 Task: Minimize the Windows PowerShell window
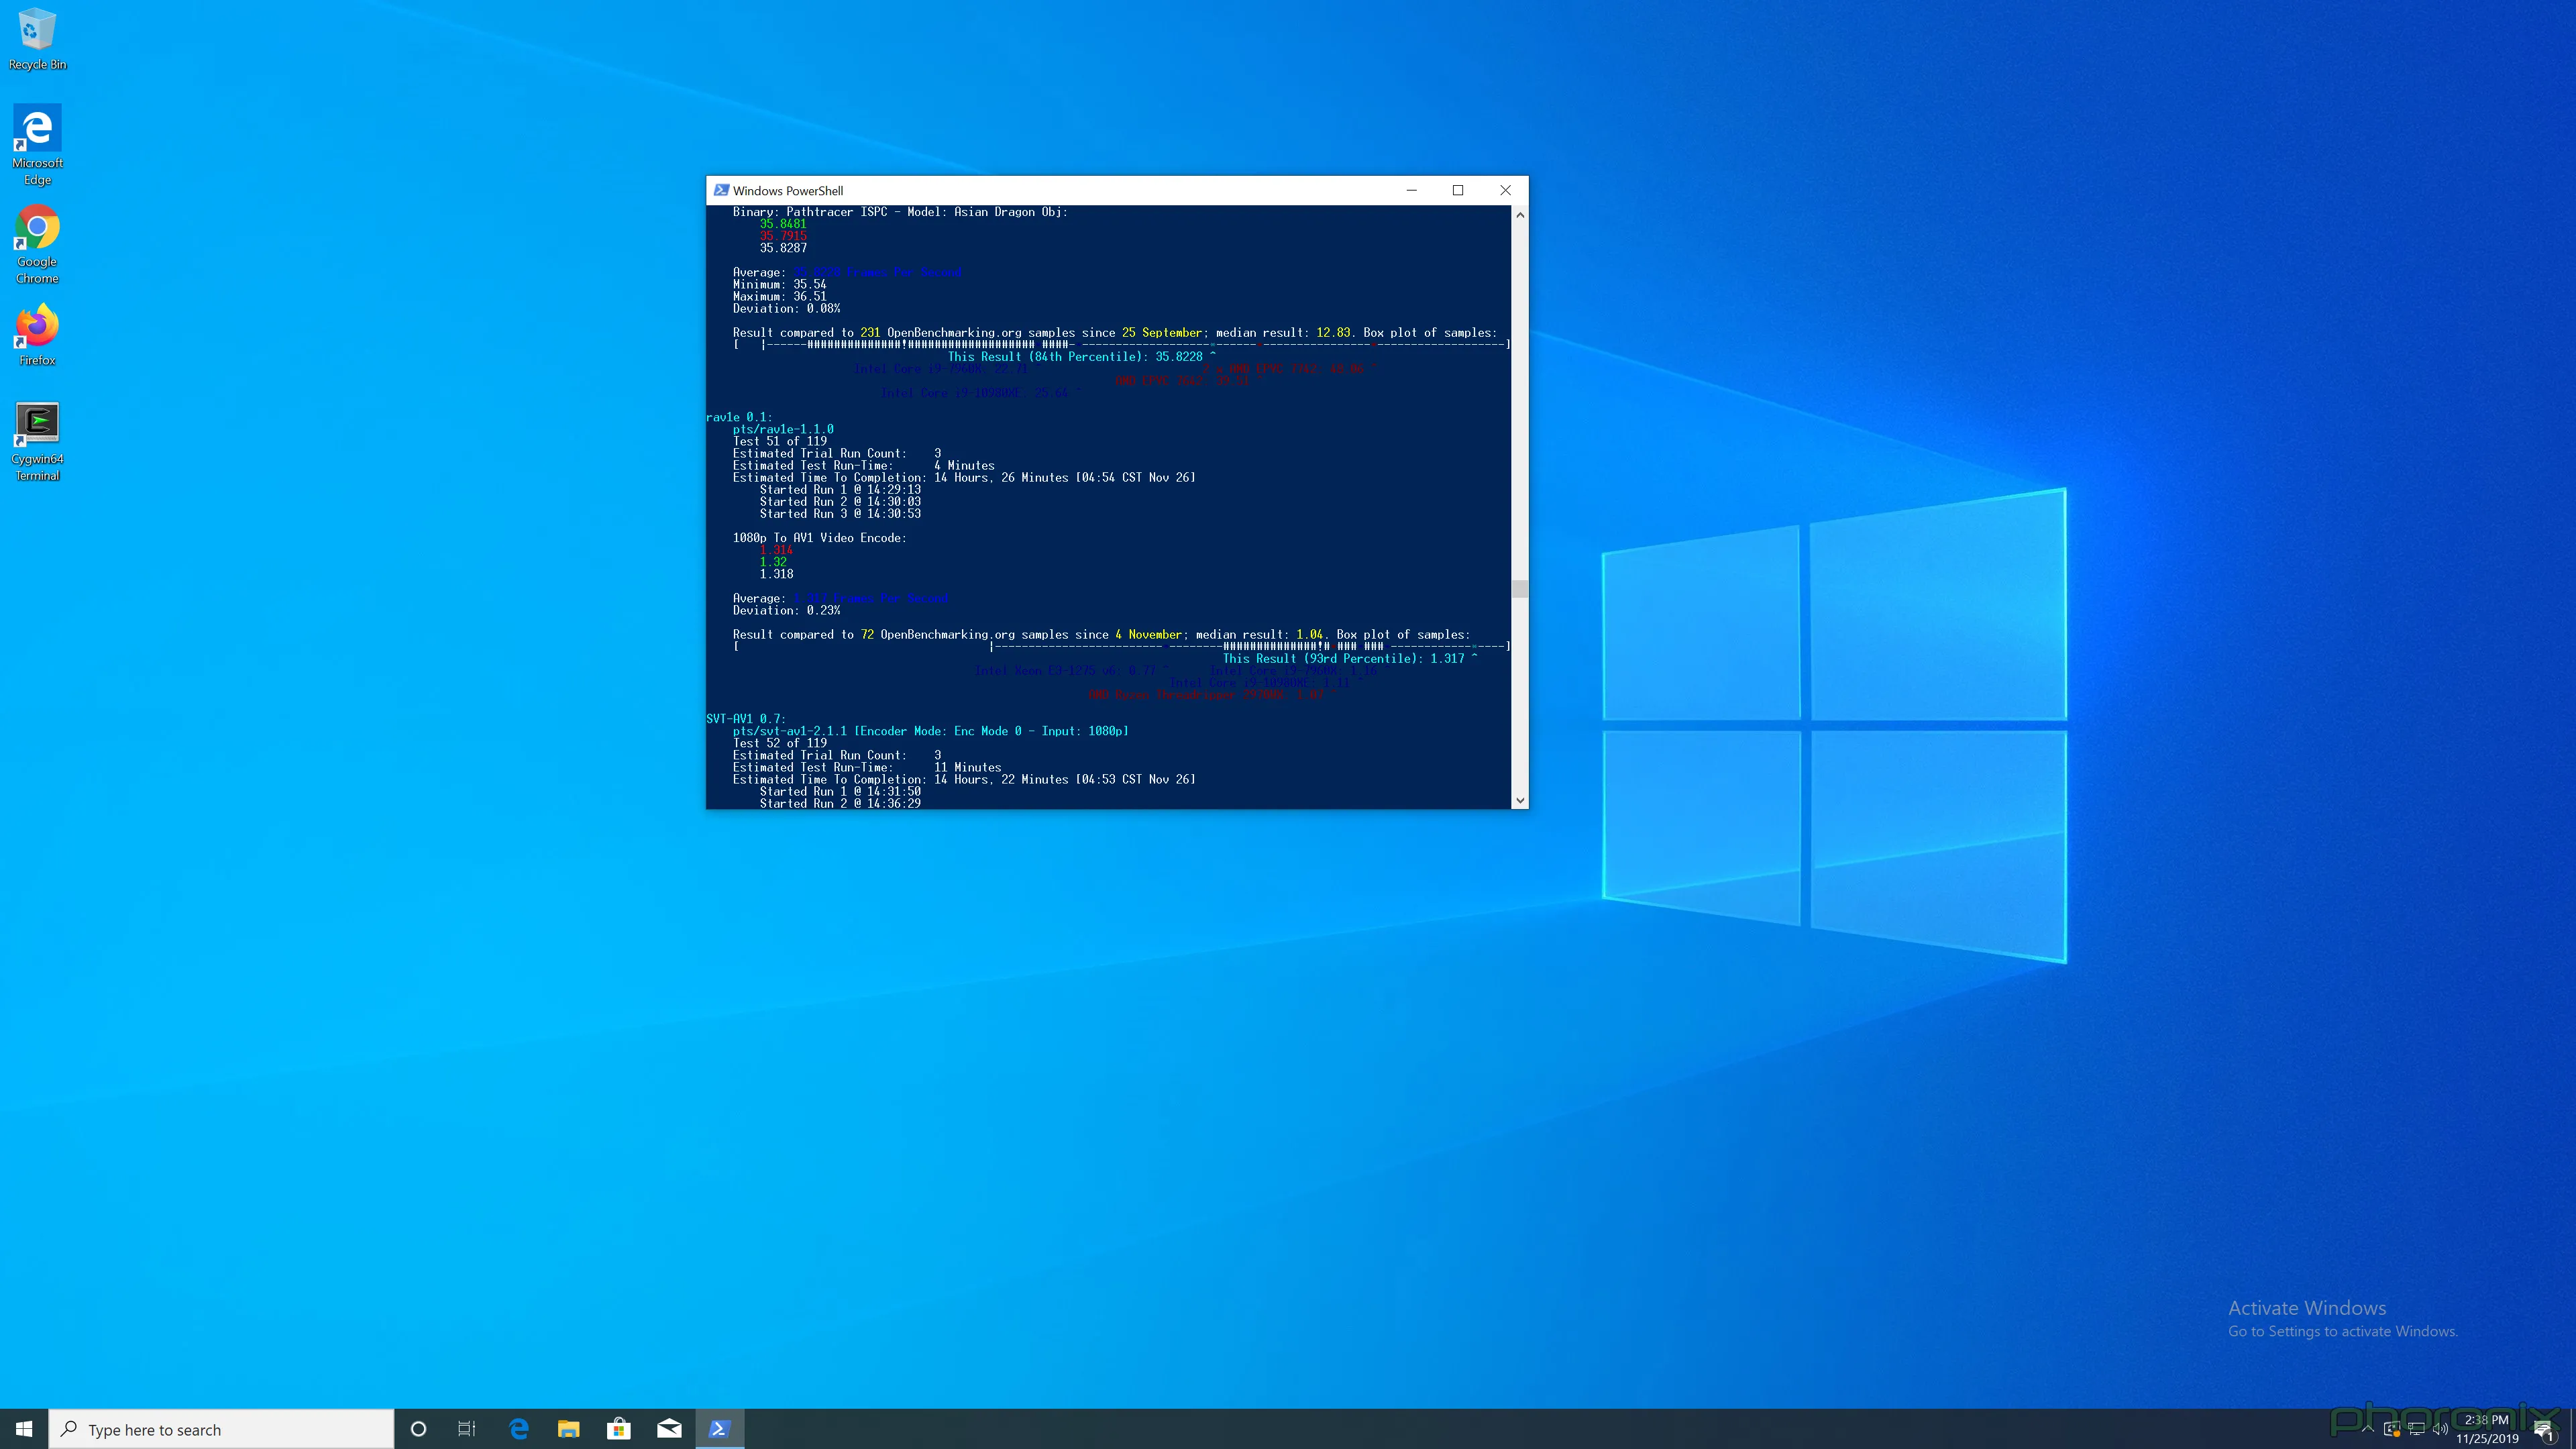click(x=1412, y=190)
